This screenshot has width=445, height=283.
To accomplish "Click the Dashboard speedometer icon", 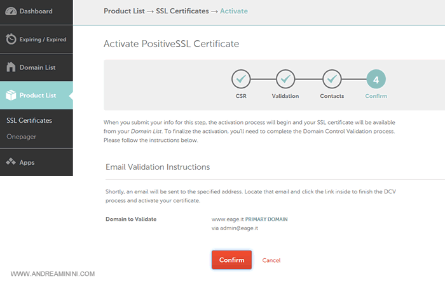I will 11,11.
